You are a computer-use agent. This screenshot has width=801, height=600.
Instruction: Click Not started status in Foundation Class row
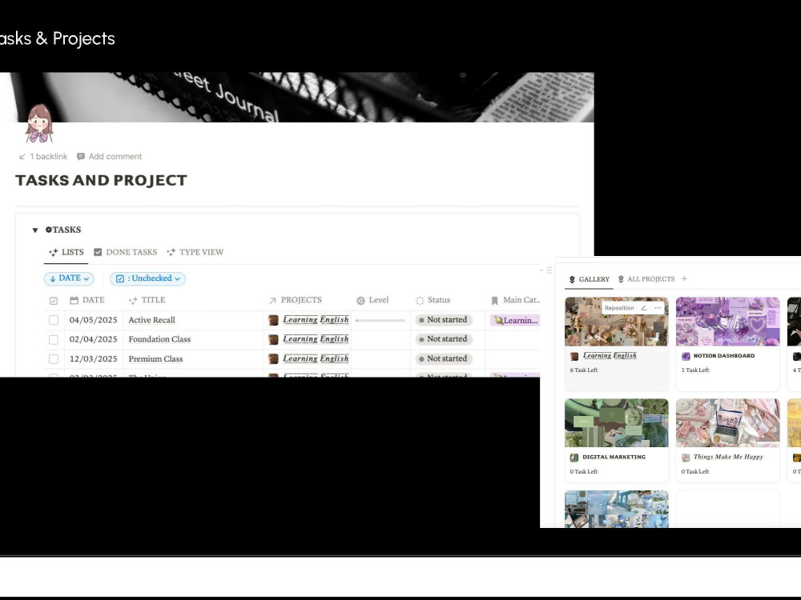[444, 339]
